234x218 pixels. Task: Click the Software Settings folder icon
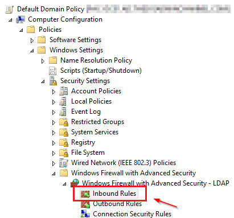tap(42, 40)
